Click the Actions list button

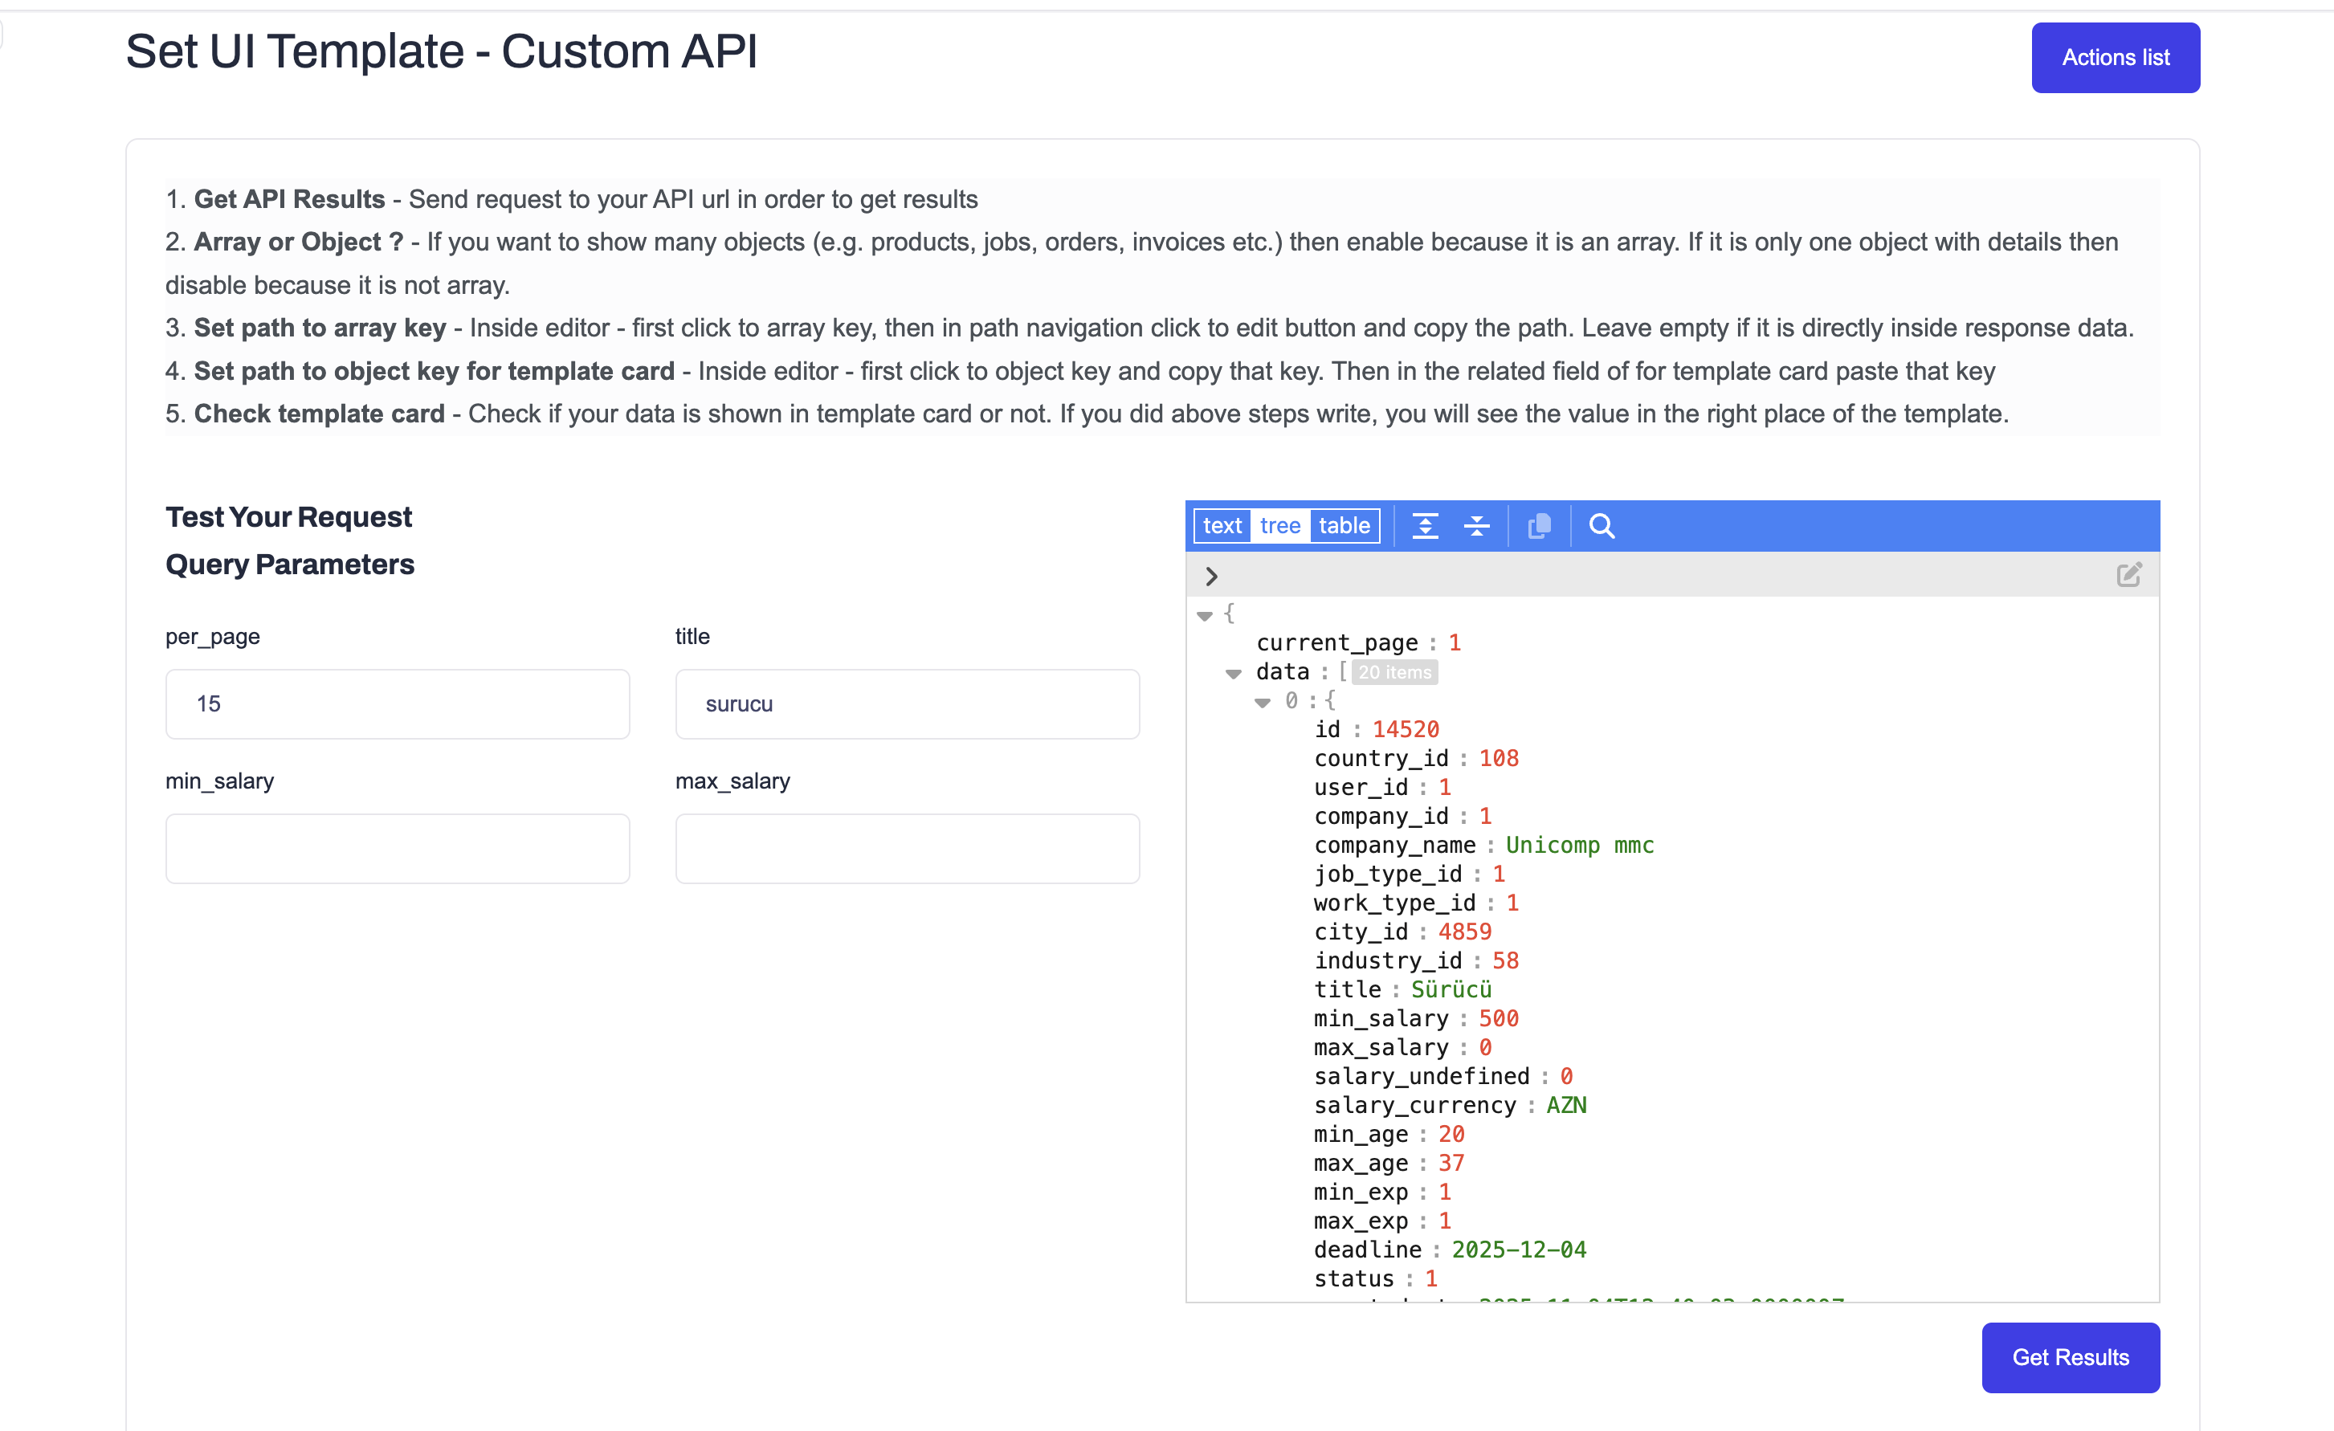(2114, 58)
